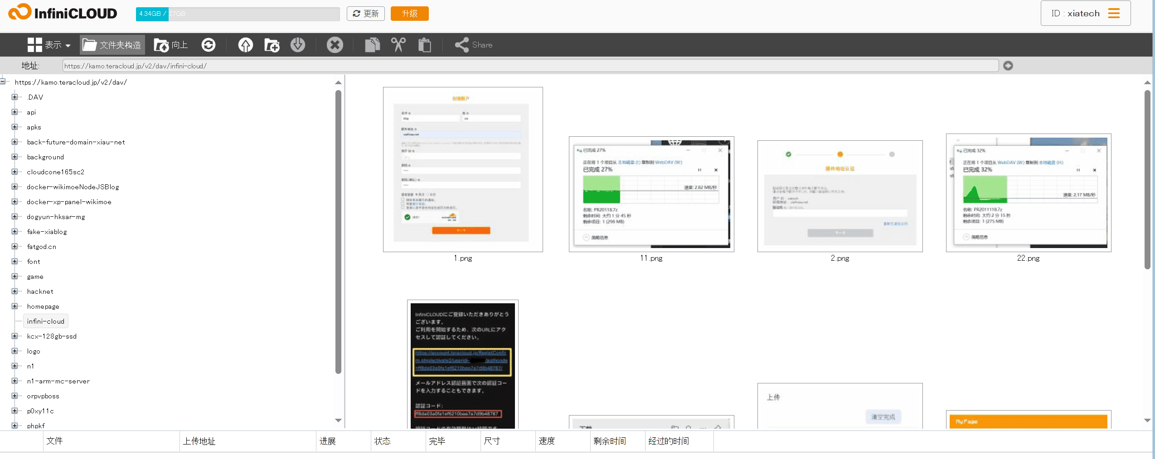Open the 表示 view mode dropdown

[49, 45]
